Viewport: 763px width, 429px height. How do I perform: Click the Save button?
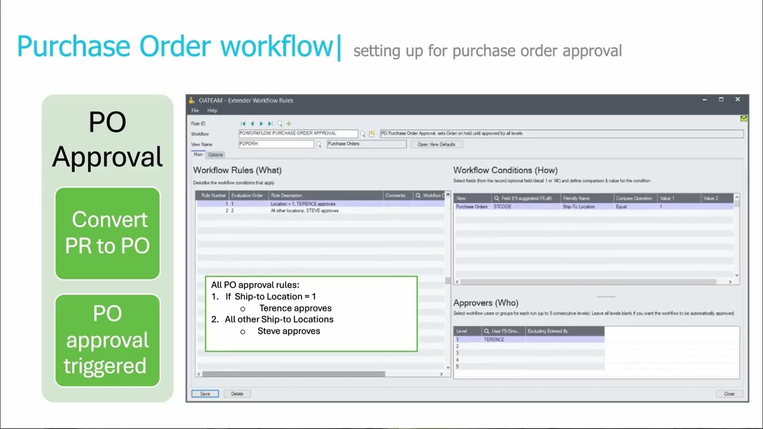[205, 394]
